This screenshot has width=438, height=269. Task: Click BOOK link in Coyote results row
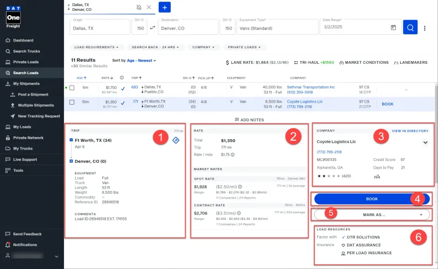[388, 104]
